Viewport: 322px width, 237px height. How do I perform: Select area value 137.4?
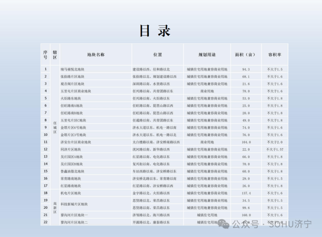[246, 193]
